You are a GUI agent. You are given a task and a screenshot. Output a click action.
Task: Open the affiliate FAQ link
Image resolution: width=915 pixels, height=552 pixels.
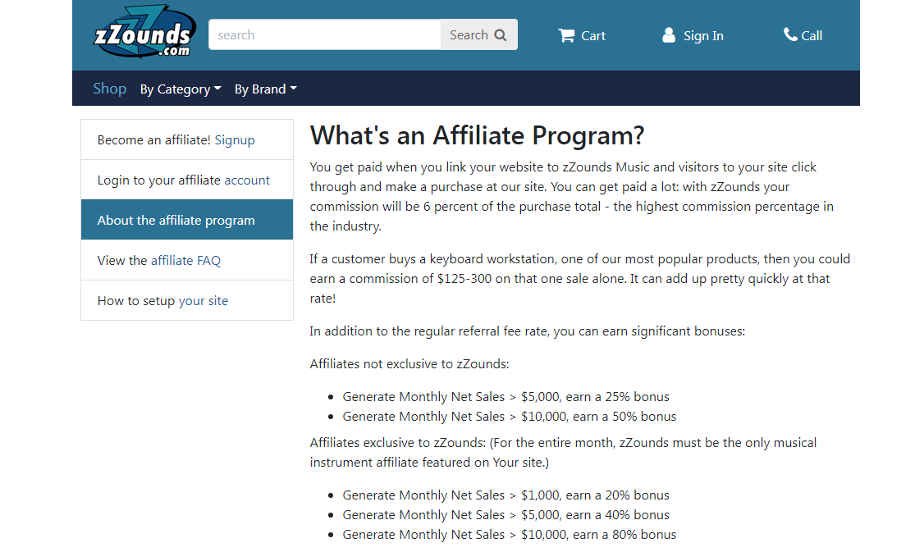pos(185,260)
